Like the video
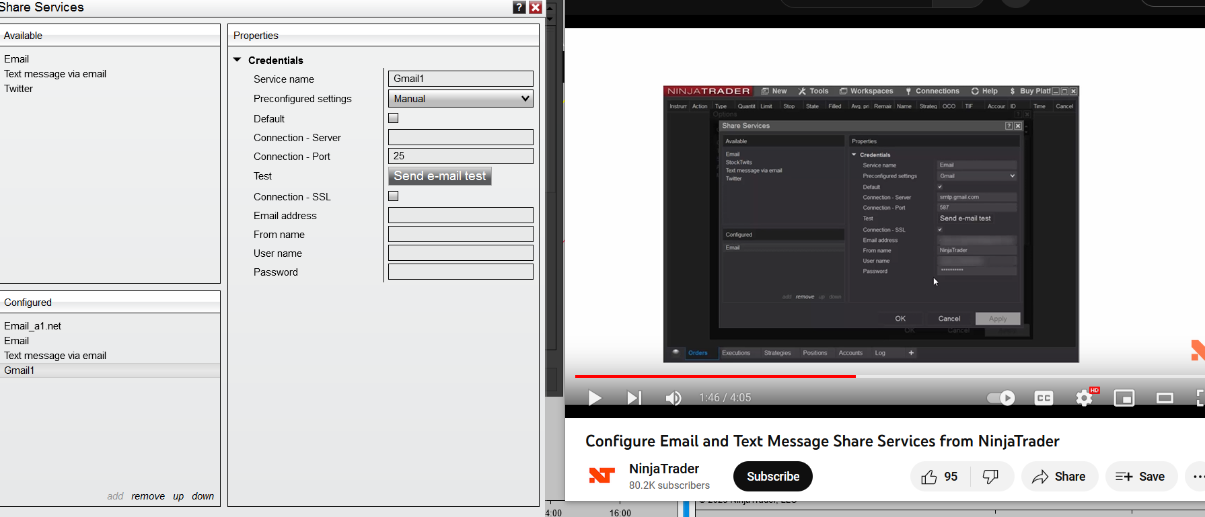 coord(940,477)
